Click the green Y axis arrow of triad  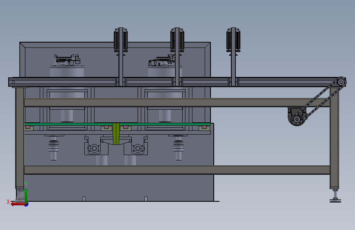coord(26,196)
